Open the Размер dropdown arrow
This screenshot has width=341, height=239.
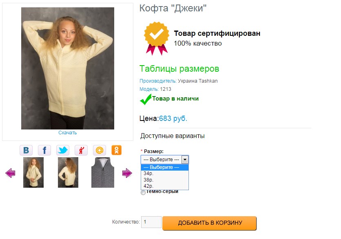point(185,160)
